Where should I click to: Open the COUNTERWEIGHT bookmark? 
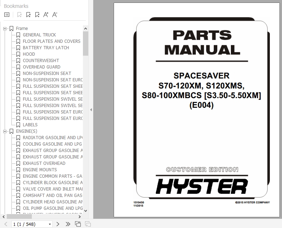pos(41,61)
